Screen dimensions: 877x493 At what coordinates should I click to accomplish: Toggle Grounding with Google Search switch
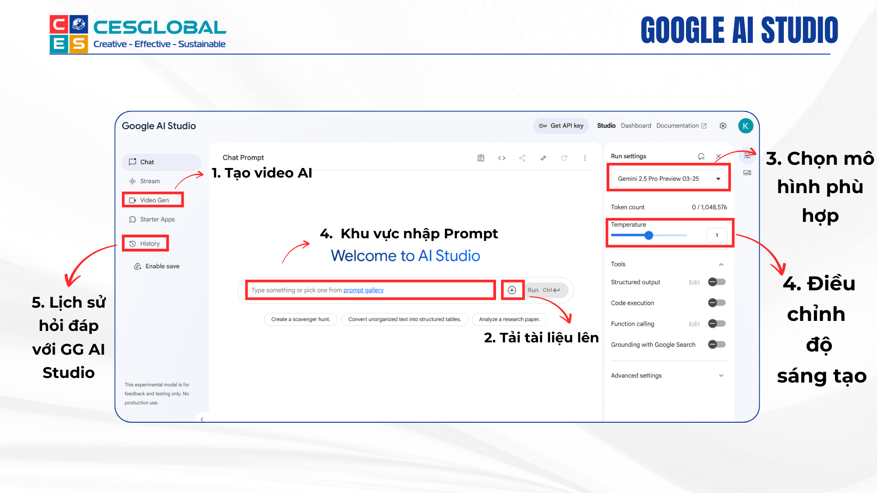[x=717, y=345]
